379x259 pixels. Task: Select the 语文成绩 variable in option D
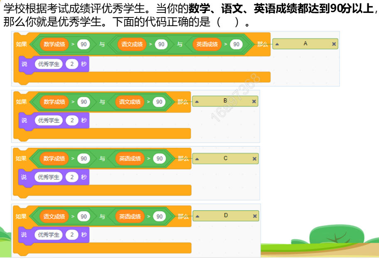click(x=54, y=217)
